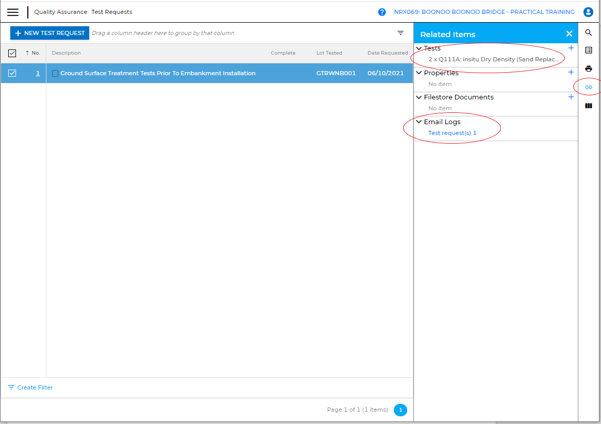Open the hamburger main menu

[13, 12]
